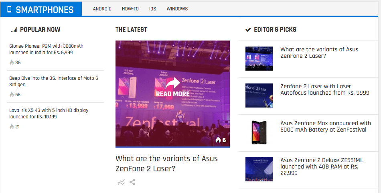381x193 pixels.
Task: Click the Editor's Picks heading text
Action: (x=275, y=30)
